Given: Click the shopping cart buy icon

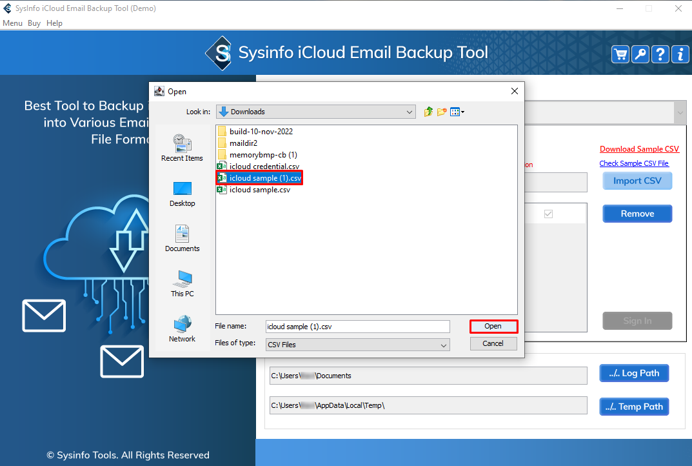Looking at the screenshot, I should (620, 54).
